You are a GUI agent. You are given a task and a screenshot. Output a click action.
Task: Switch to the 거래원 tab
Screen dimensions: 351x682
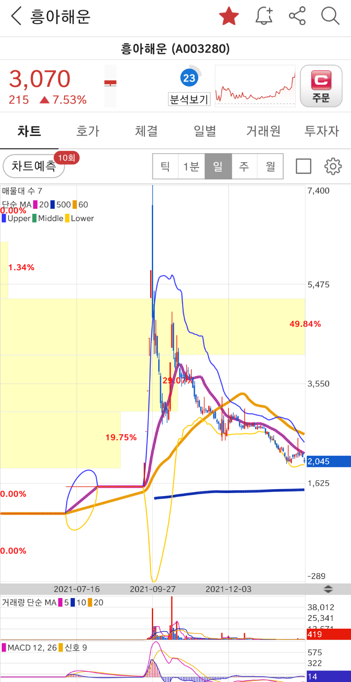(x=263, y=131)
